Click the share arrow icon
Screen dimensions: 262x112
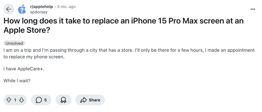coord(83,100)
